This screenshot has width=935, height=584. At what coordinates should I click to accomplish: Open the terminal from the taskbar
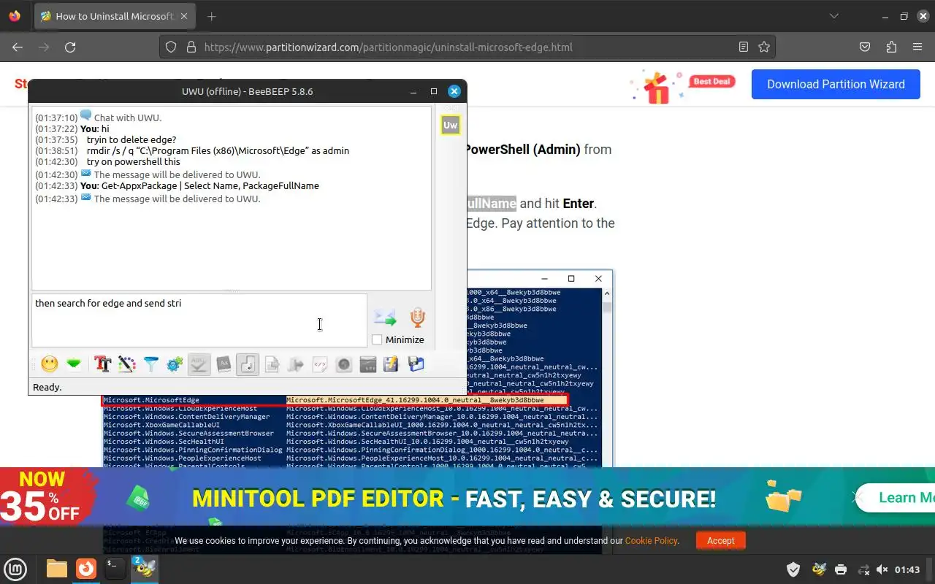coord(115,568)
